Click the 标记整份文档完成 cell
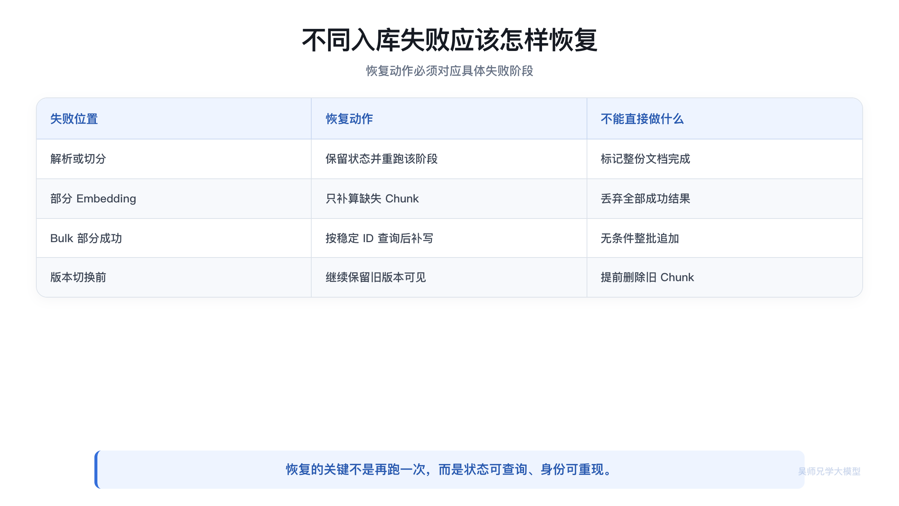The image size is (899, 506). (725, 159)
